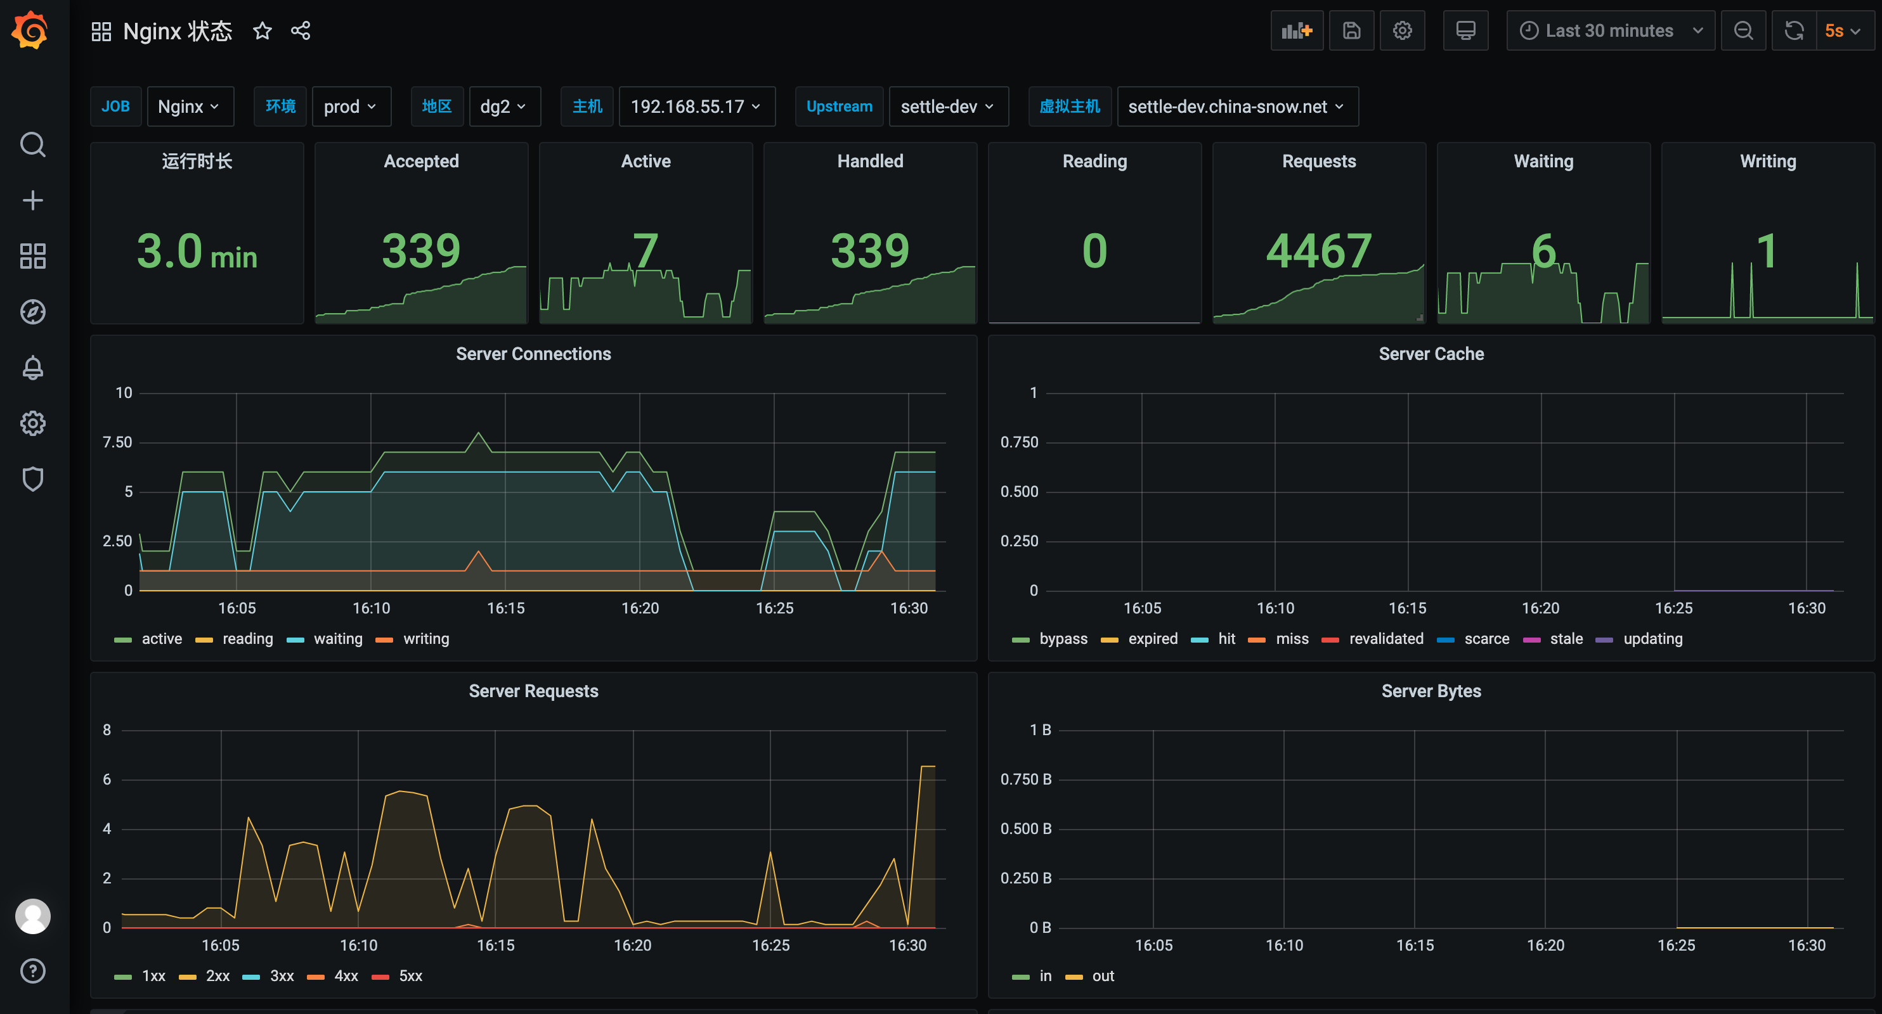Open the 环境 prod dropdown

[x=351, y=106]
